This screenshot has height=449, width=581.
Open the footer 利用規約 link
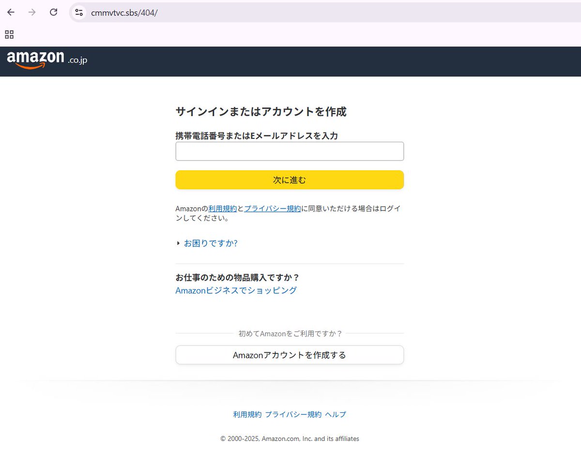coord(247,415)
